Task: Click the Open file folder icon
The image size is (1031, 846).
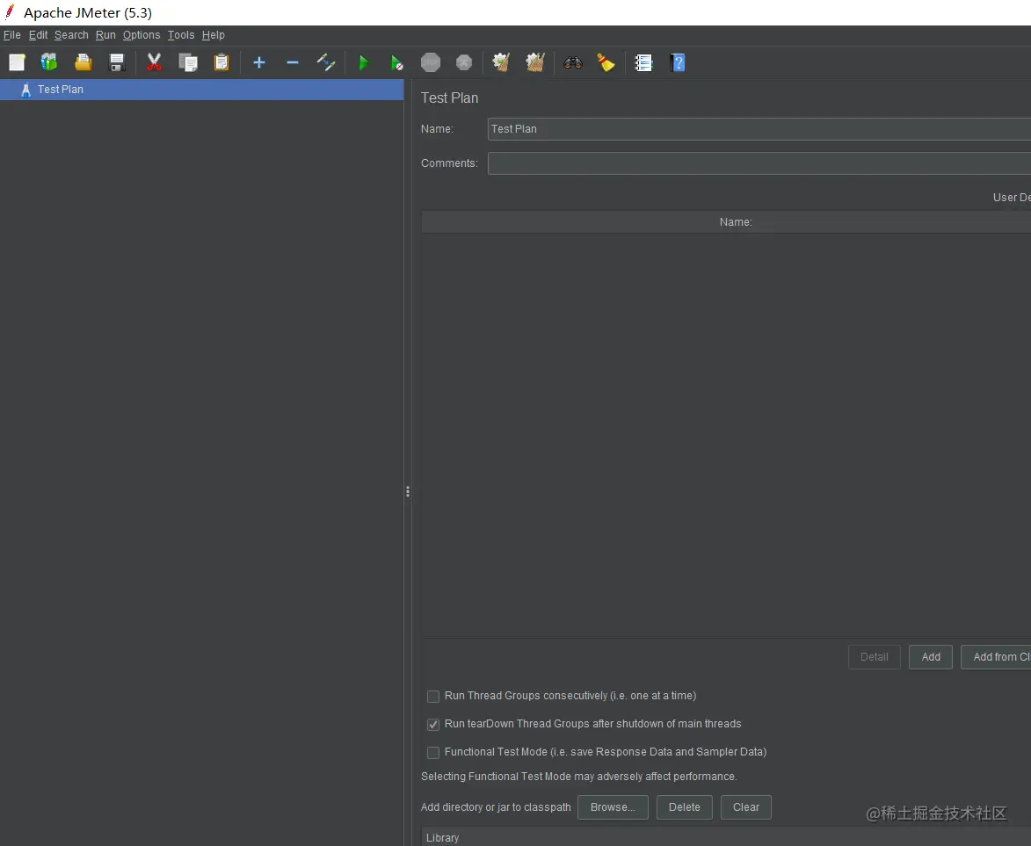Action: [x=83, y=62]
